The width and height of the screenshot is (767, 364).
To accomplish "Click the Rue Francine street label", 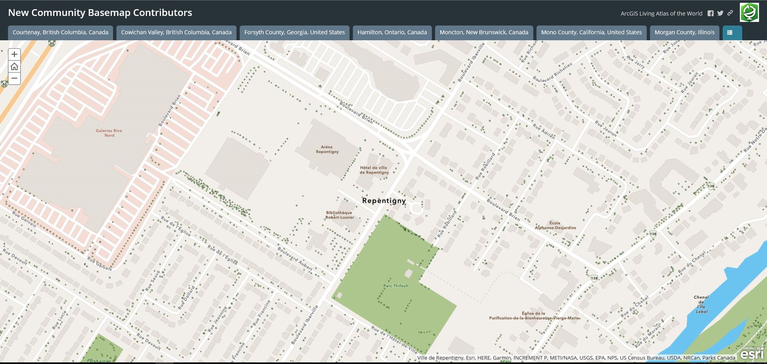I will tap(261, 313).
